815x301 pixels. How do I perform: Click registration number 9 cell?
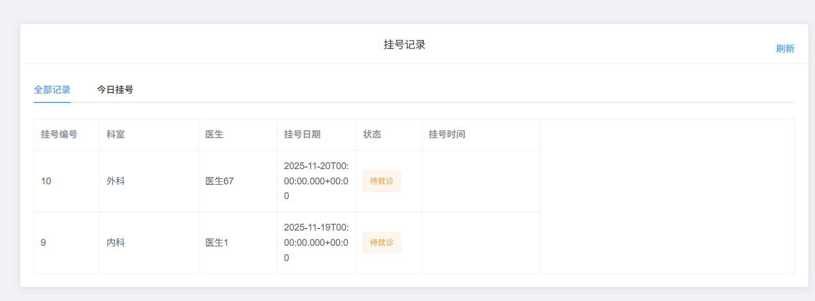point(44,243)
